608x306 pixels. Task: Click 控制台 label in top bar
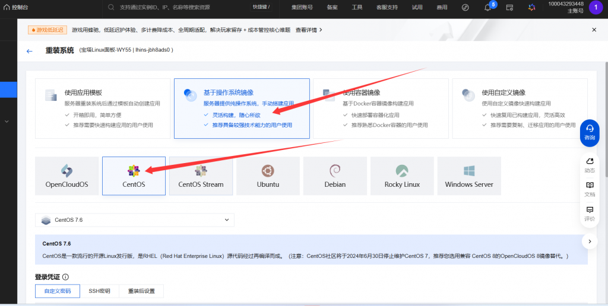click(x=20, y=7)
